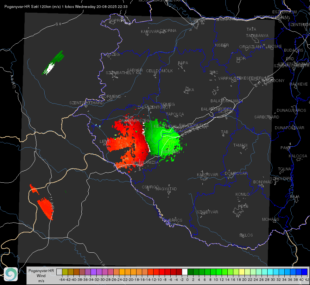Click the SZEKSZÁRD town label
Screen dimensions: 310x285
click(281, 178)
